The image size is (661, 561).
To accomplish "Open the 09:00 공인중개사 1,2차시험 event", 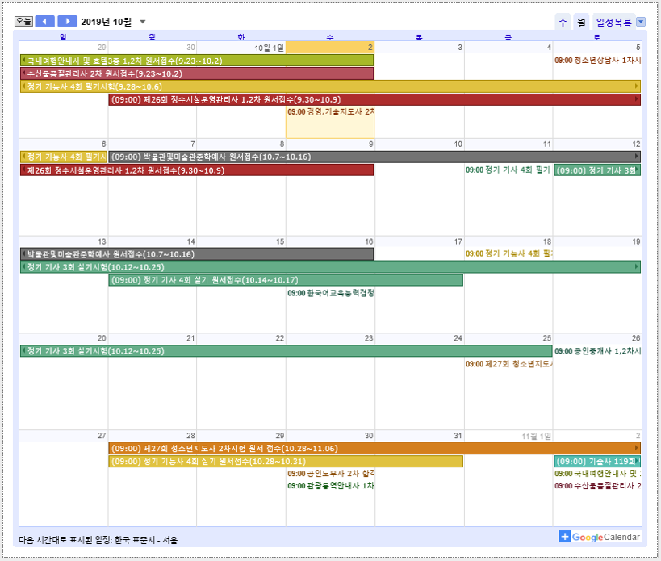I will click(x=597, y=351).
